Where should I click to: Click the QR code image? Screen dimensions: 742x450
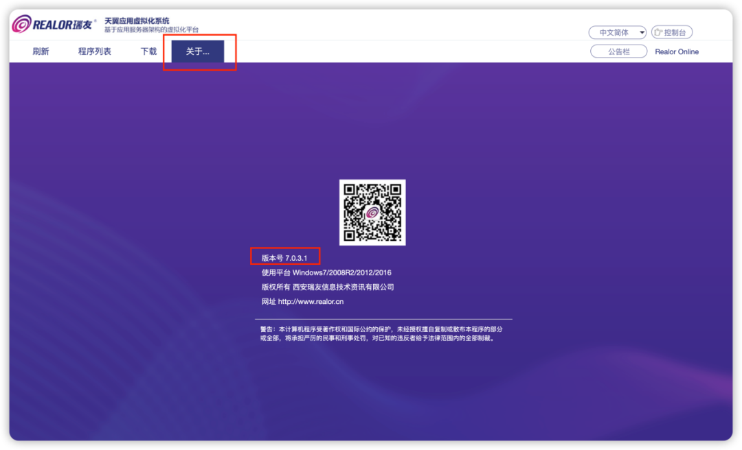tap(372, 212)
